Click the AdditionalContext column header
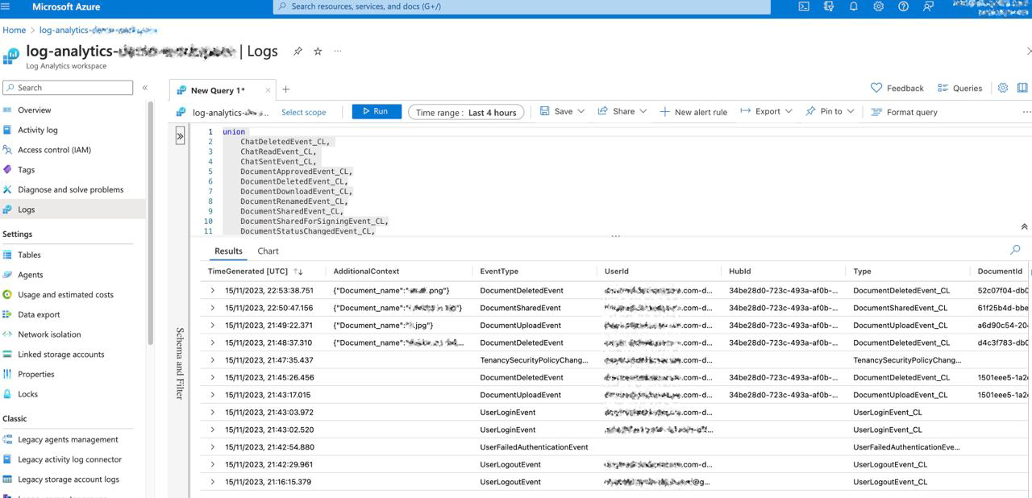 [x=366, y=272]
